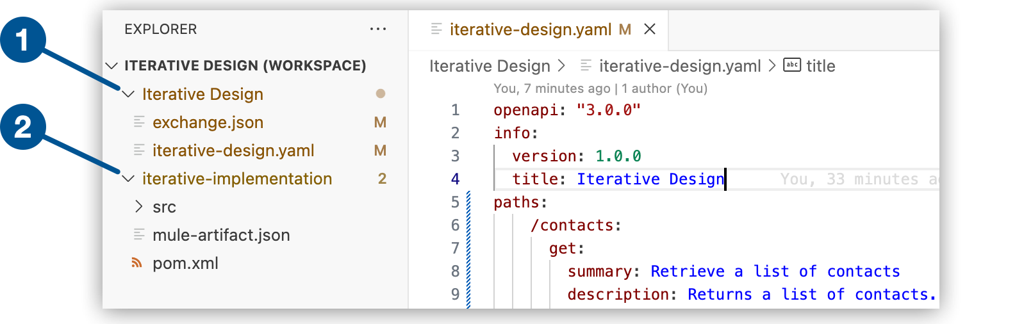Click the /contacts: path key
This screenshot has width=1024, height=324.
point(576,225)
